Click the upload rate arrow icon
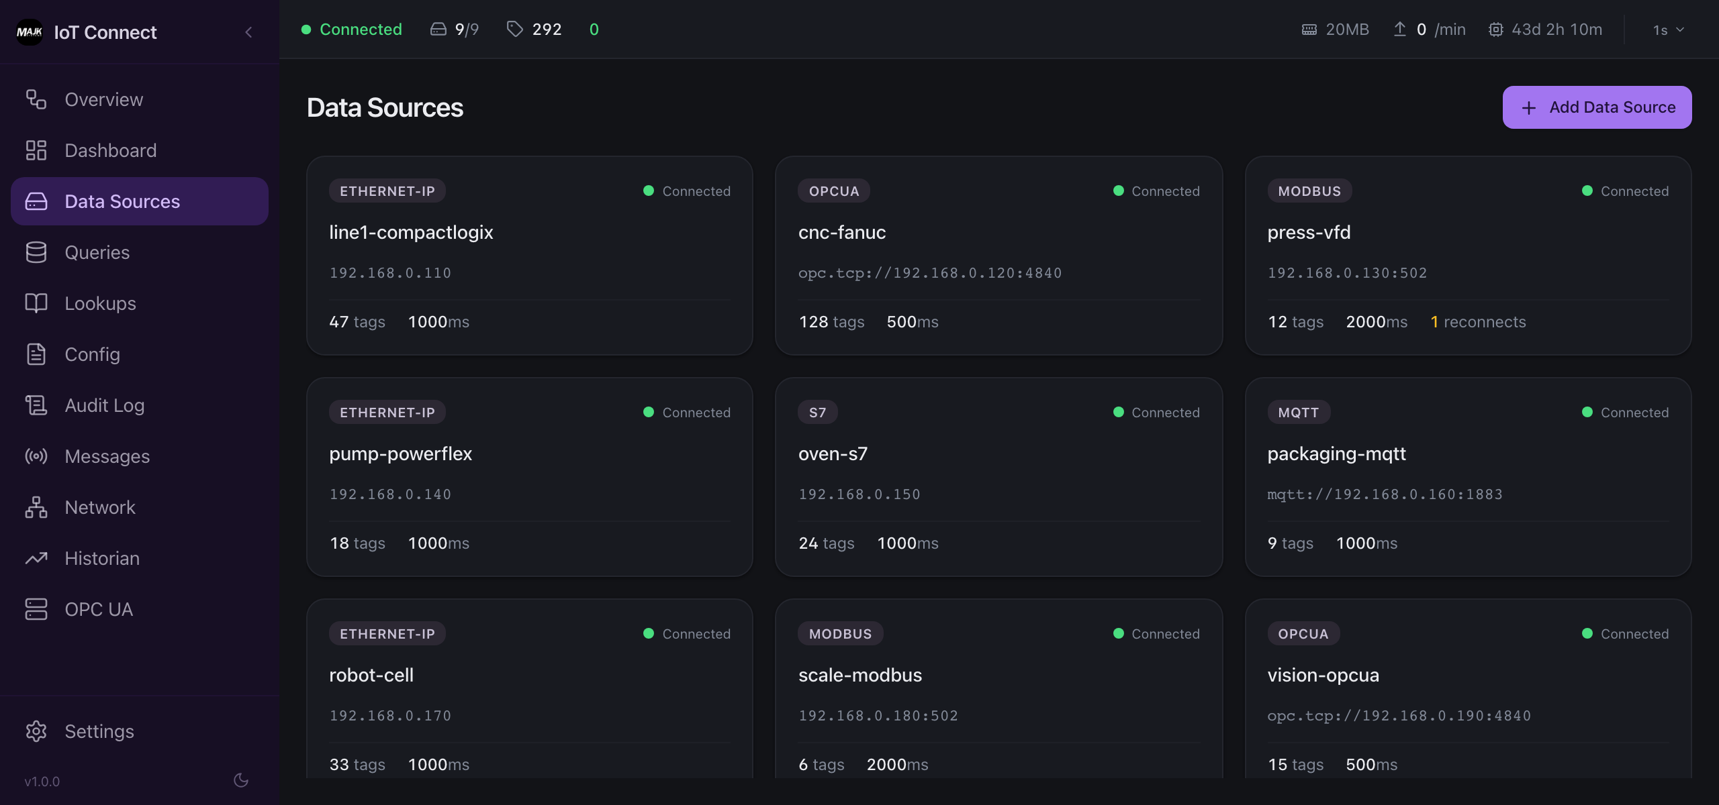 point(1399,30)
